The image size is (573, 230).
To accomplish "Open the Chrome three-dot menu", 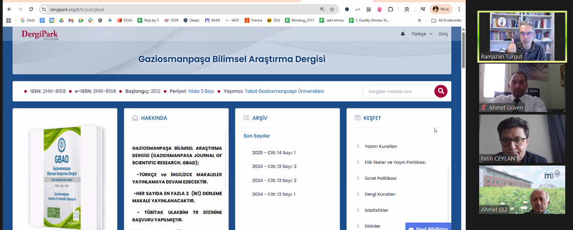I will click(x=459, y=9).
